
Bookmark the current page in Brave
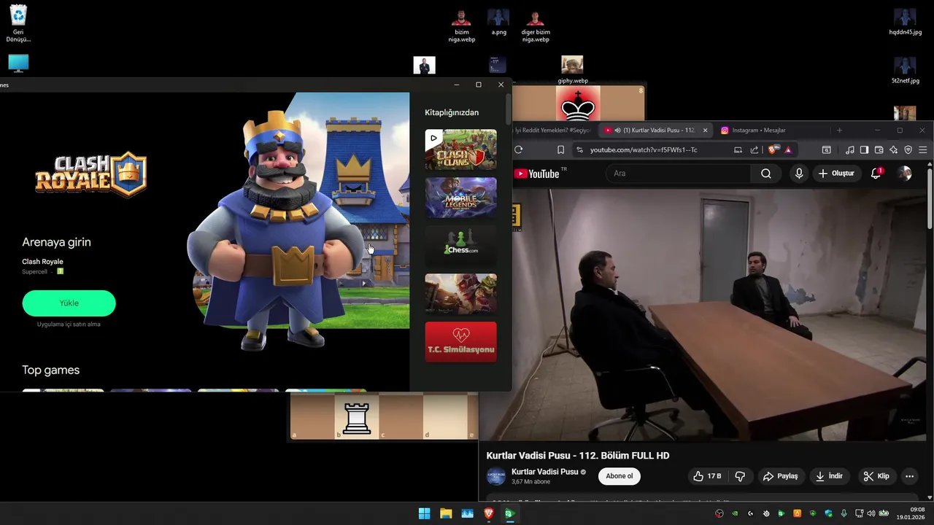[560, 149]
